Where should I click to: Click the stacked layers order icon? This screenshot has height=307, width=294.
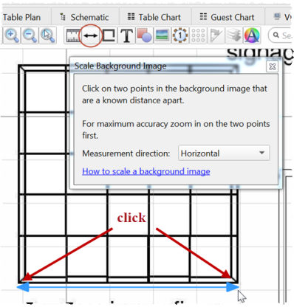[x=233, y=35]
